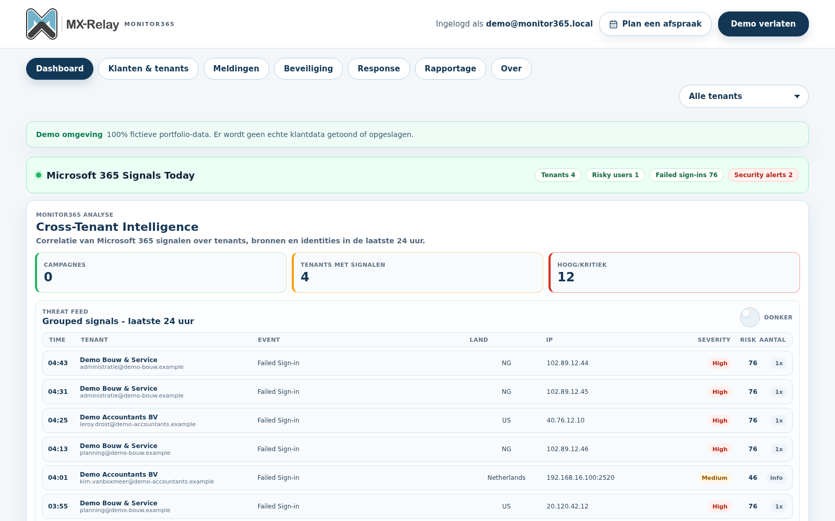Click the Event column header
The height and width of the screenshot is (521, 835).
coord(269,340)
